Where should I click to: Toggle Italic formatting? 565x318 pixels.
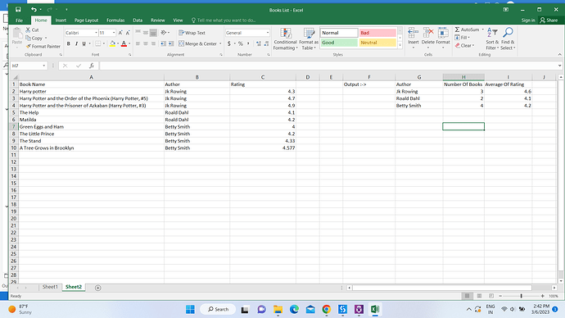click(76, 43)
